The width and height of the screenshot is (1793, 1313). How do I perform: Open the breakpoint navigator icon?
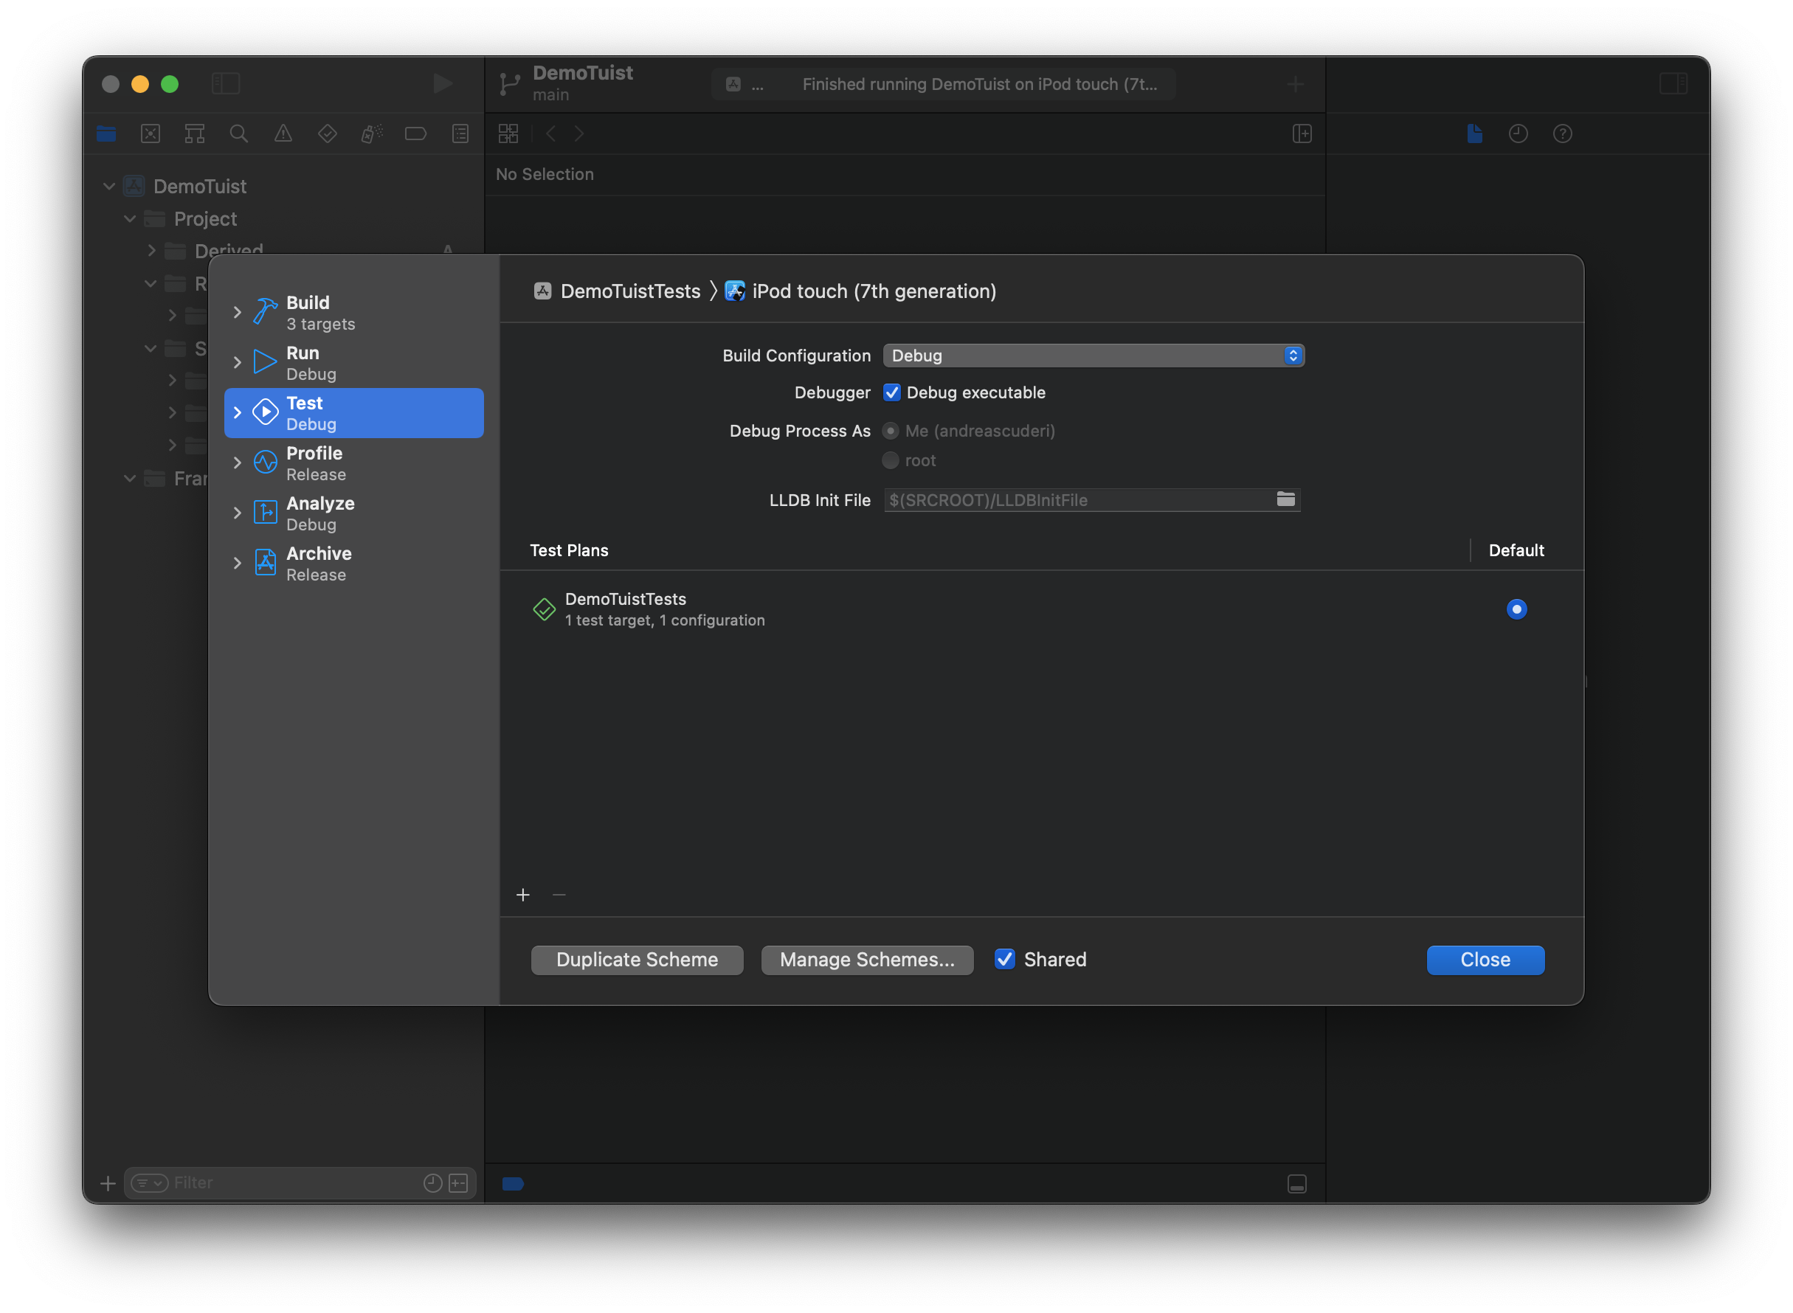click(416, 134)
